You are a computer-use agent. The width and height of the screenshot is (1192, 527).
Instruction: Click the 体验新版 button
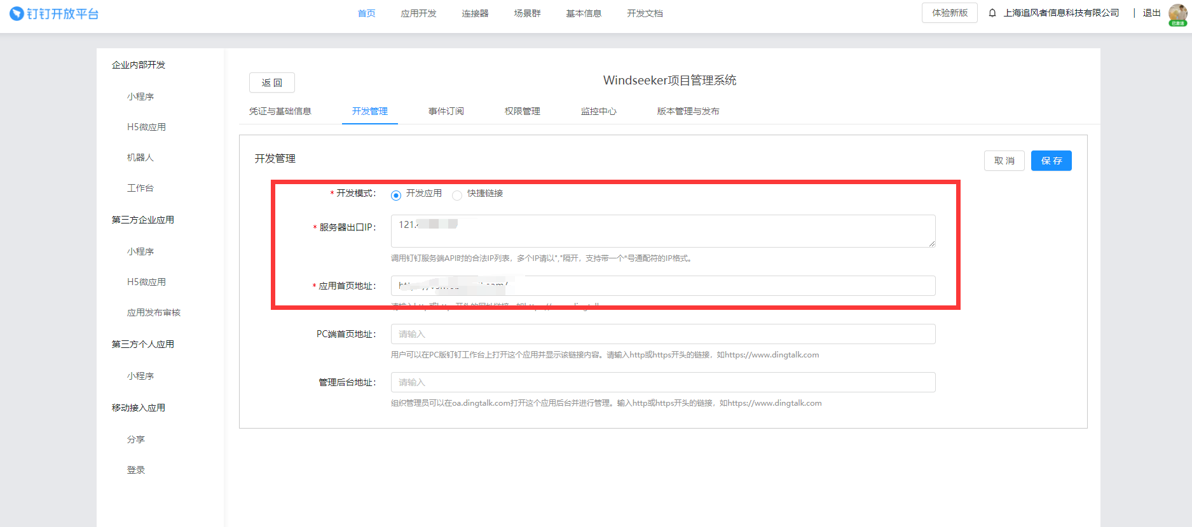[x=950, y=13]
